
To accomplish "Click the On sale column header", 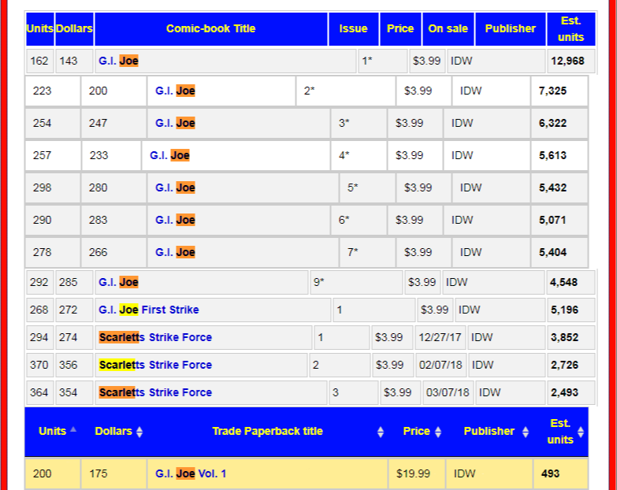I will tap(448, 28).
